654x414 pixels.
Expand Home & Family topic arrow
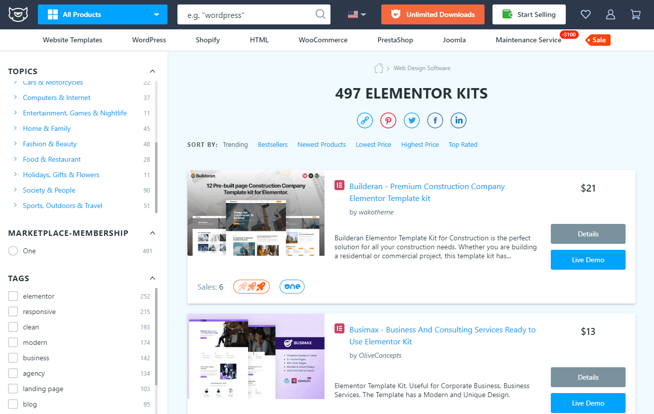[x=15, y=128]
